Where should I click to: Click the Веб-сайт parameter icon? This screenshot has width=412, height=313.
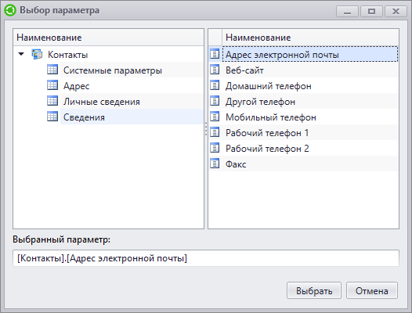(x=215, y=70)
